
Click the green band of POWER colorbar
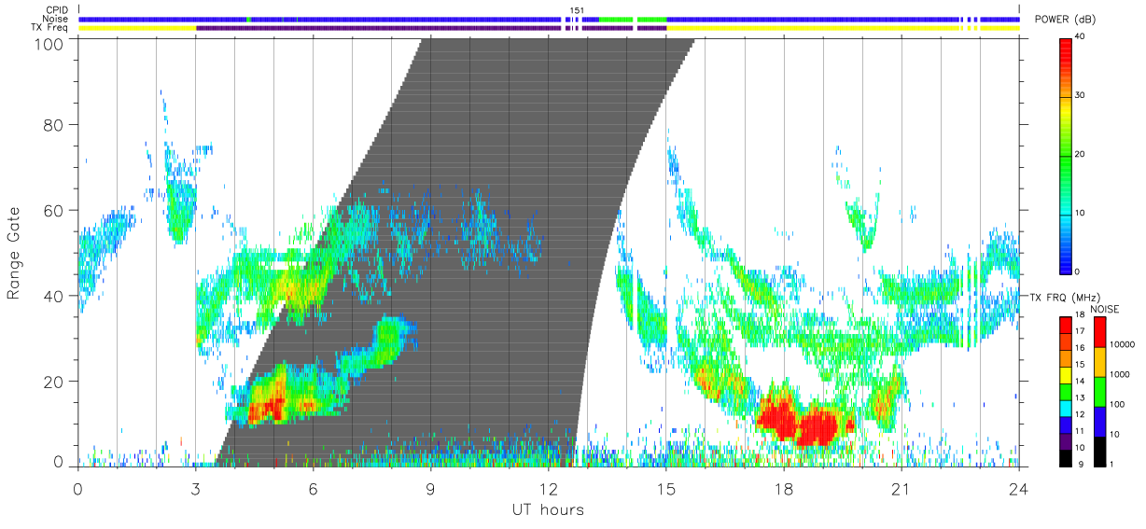point(1066,154)
